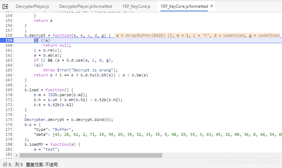Click "b.decrypt" on line 158
This screenshot has height=168, width=282.
(35, 35)
